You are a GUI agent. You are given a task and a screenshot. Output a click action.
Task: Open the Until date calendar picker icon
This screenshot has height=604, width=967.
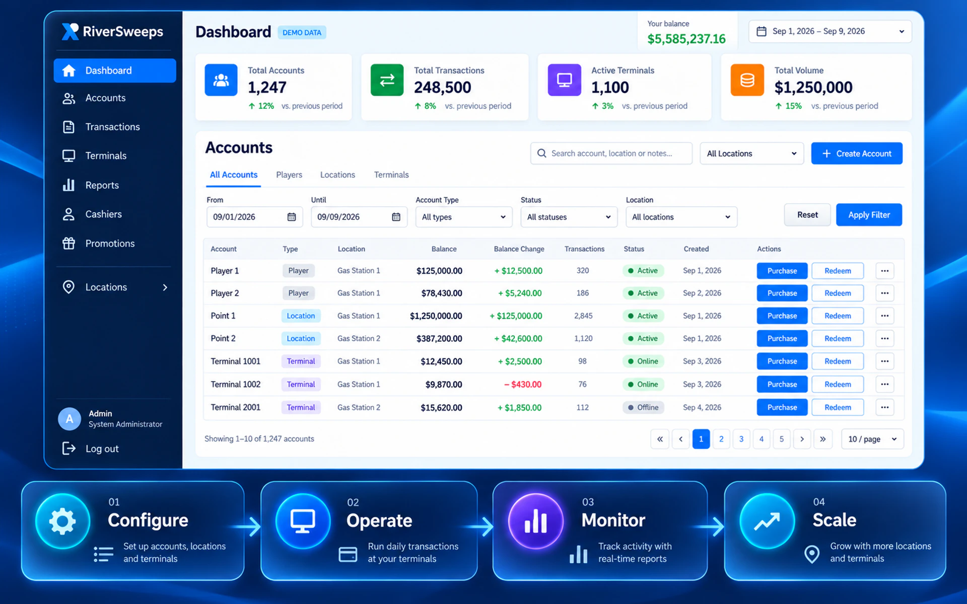tap(396, 217)
